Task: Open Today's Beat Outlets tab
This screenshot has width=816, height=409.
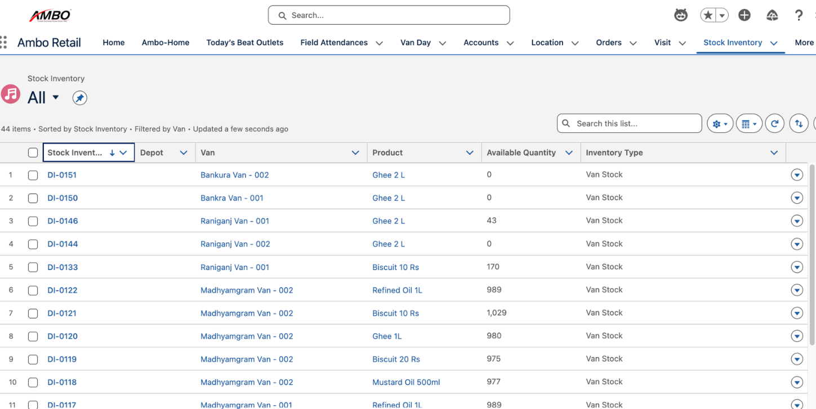Action: tap(245, 42)
